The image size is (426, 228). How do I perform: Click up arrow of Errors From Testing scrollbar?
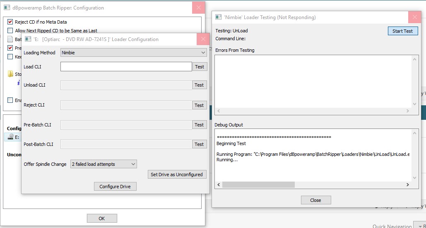(414, 59)
